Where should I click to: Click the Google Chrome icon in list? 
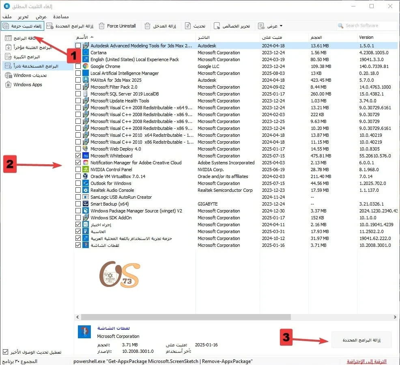coord(86,66)
